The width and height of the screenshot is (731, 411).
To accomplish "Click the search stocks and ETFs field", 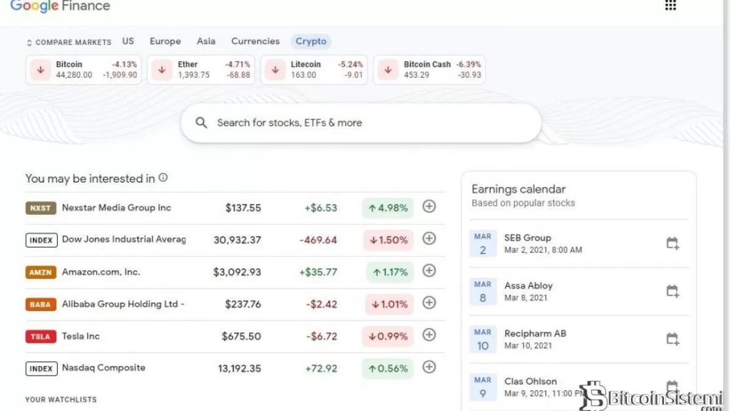I will [361, 123].
